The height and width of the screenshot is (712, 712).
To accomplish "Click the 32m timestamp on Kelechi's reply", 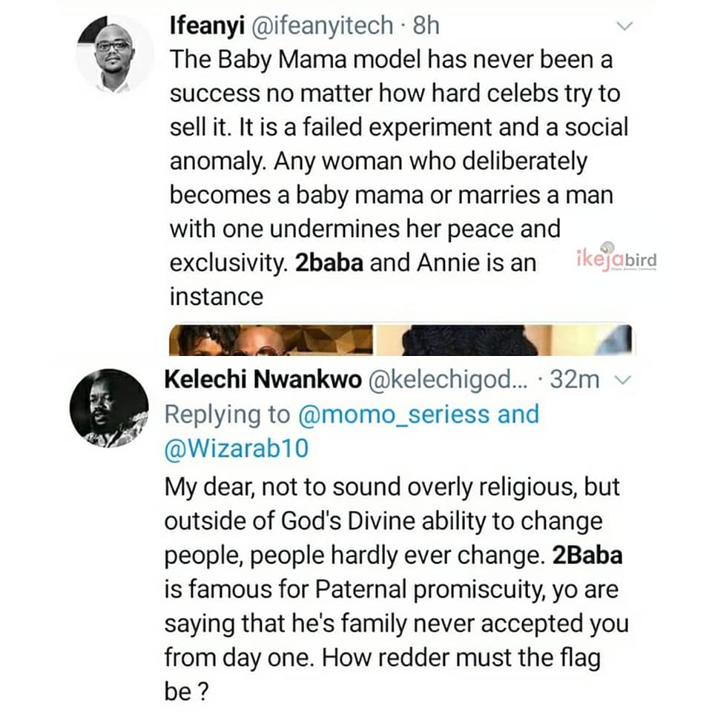I will [576, 380].
